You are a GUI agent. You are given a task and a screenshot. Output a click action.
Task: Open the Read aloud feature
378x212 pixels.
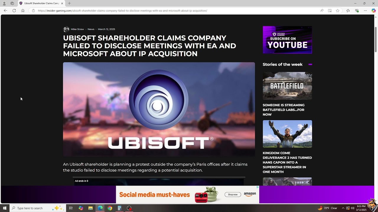(x=322, y=11)
